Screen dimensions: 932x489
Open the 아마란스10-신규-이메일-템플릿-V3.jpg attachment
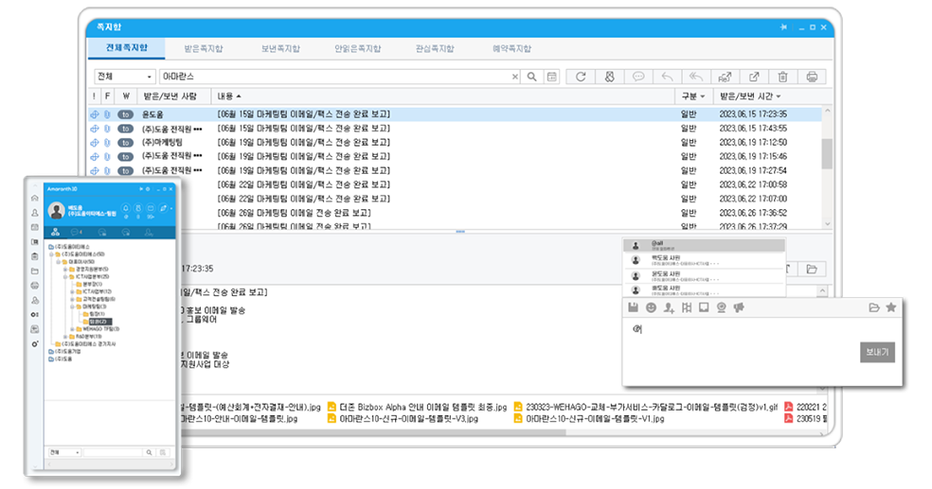click(403, 418)
